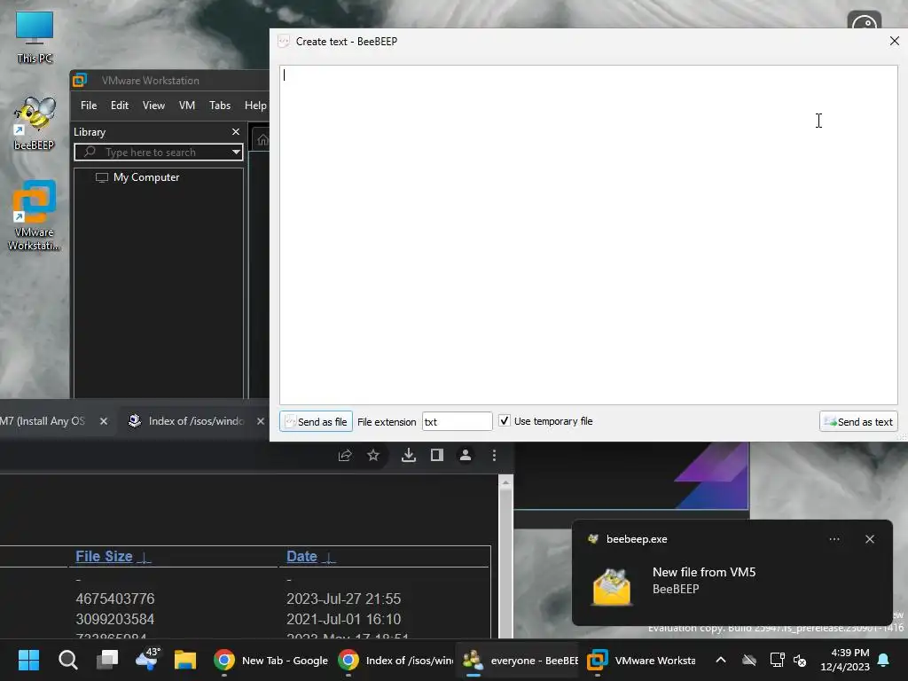The image size is (908, 681).
Task: Open File Explorer from the taskbar
Action: pyautogui.click(x=185, y=660)
